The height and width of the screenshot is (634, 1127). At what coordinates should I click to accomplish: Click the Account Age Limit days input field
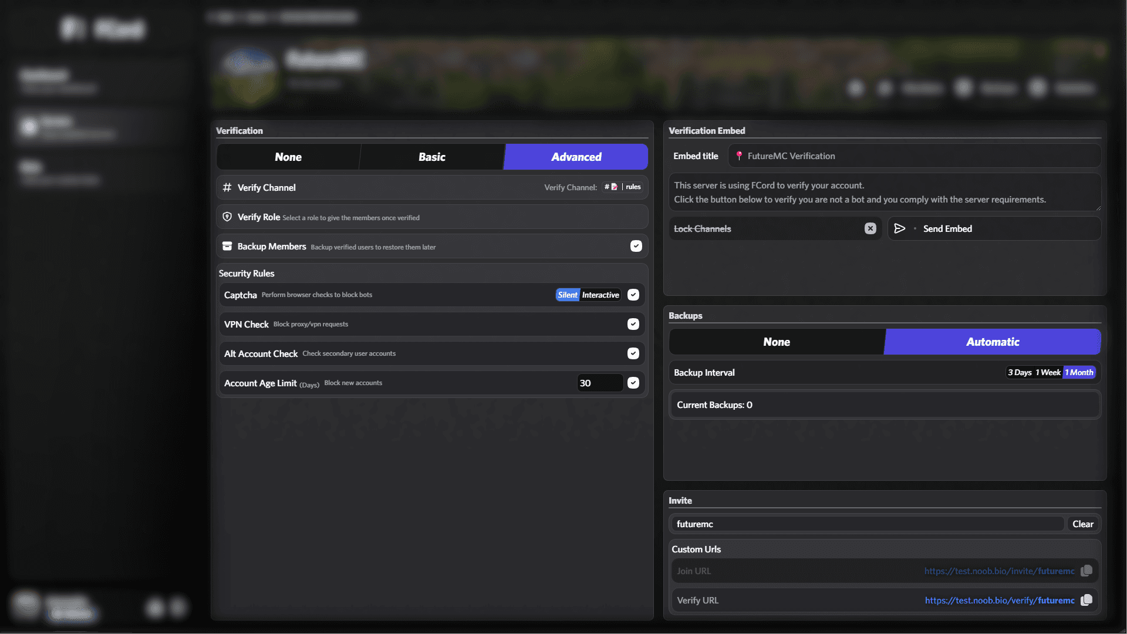pos(600,382)
